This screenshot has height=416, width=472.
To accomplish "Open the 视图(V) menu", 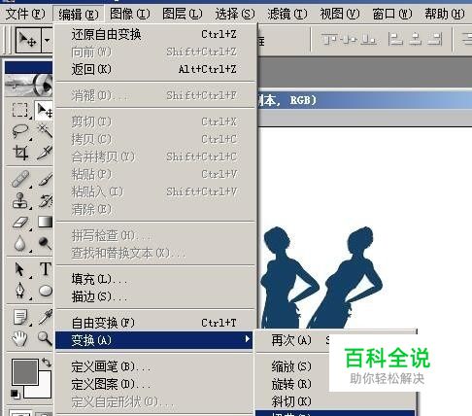I will coord(340,15).
